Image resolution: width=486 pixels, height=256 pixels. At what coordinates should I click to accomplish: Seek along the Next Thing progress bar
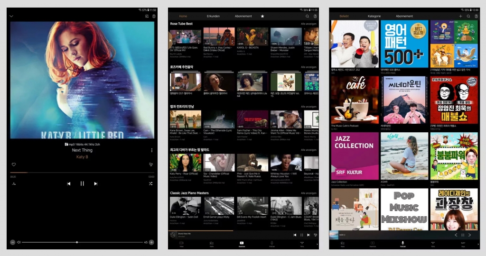(x=82, y=173)
